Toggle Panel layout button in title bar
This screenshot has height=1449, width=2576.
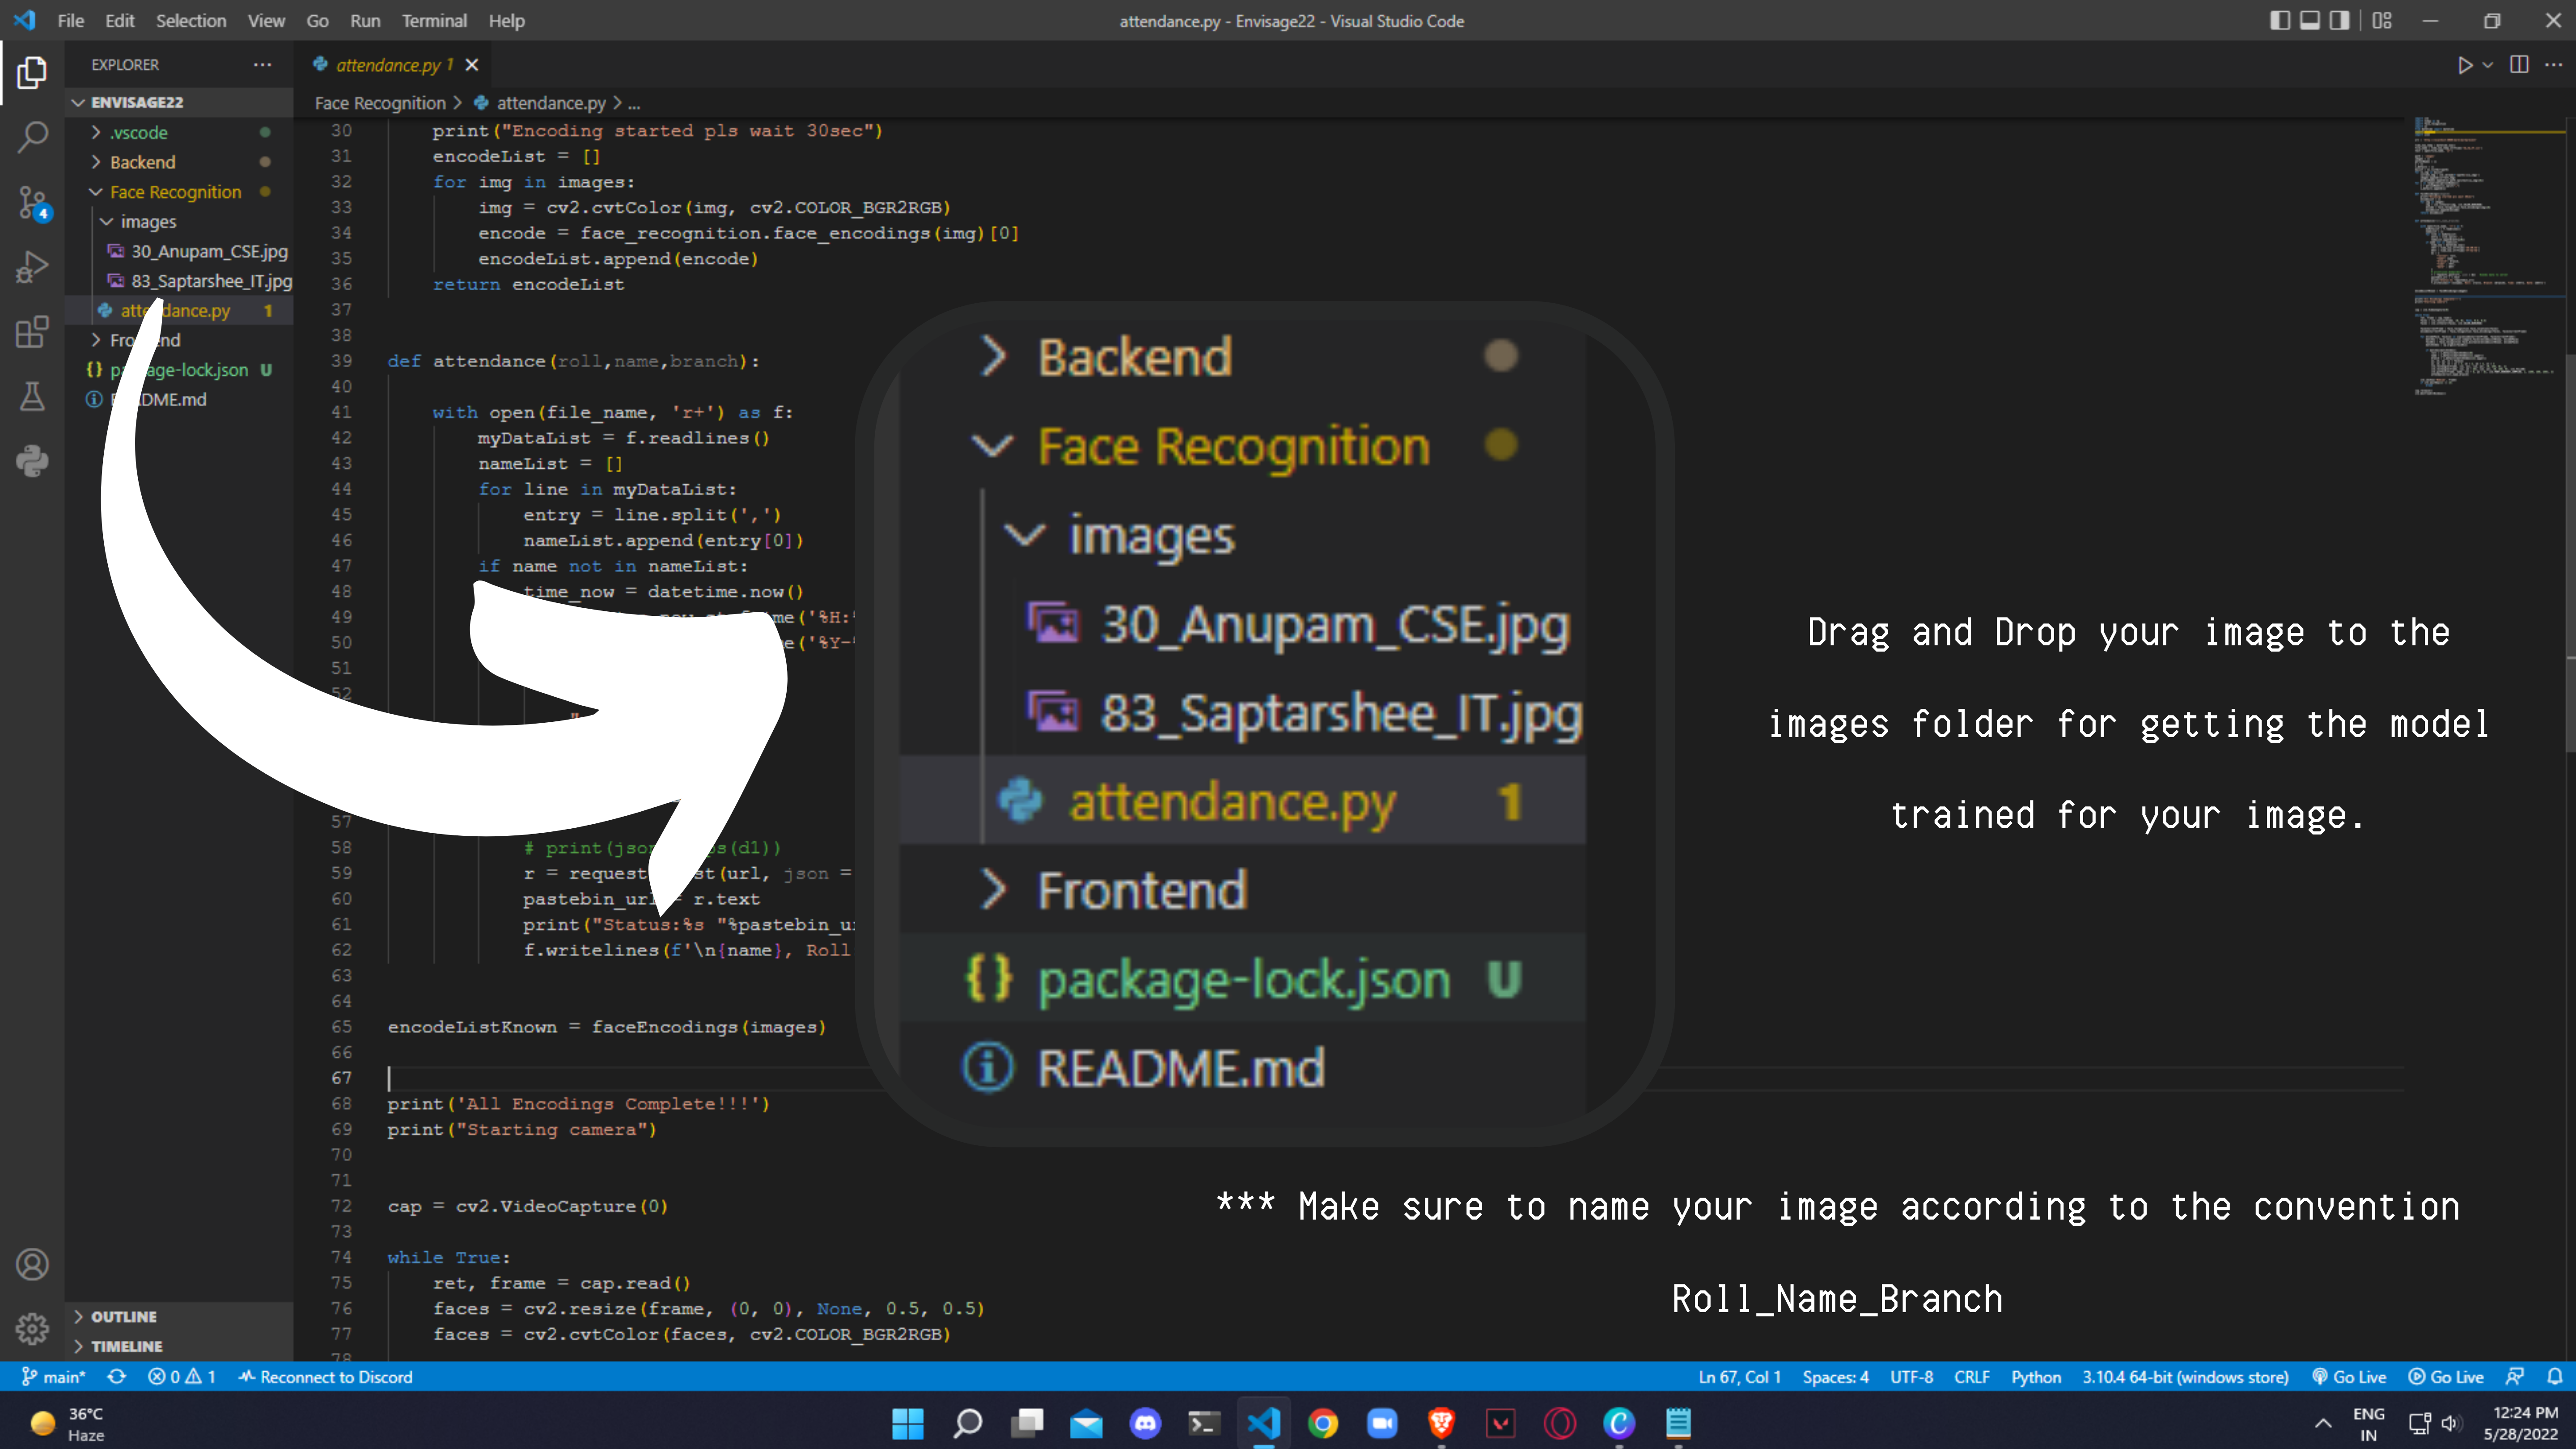[2309, 21]
